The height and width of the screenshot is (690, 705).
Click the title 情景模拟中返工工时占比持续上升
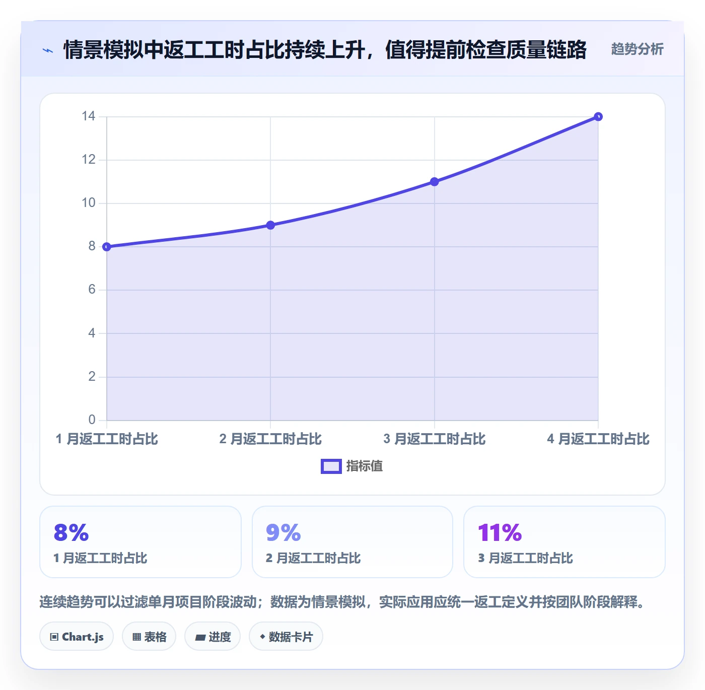214,50
